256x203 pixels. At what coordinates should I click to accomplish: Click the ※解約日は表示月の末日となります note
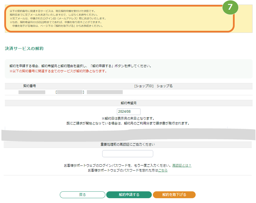pyautogui.click(x=128, y=118)
